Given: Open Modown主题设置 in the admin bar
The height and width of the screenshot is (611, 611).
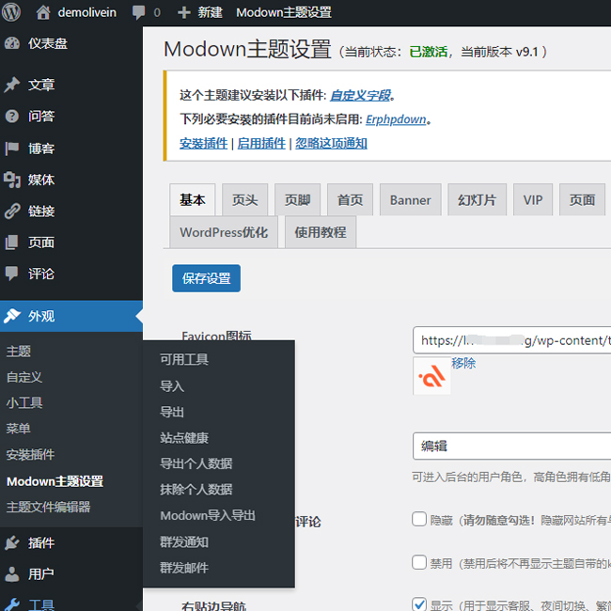Looking at the screenshot, I should (x=284, y=12).
